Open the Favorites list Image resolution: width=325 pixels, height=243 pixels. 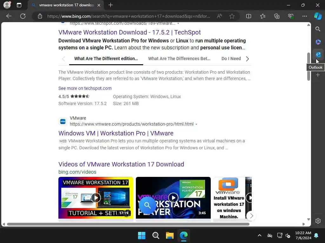click(263, 16)
